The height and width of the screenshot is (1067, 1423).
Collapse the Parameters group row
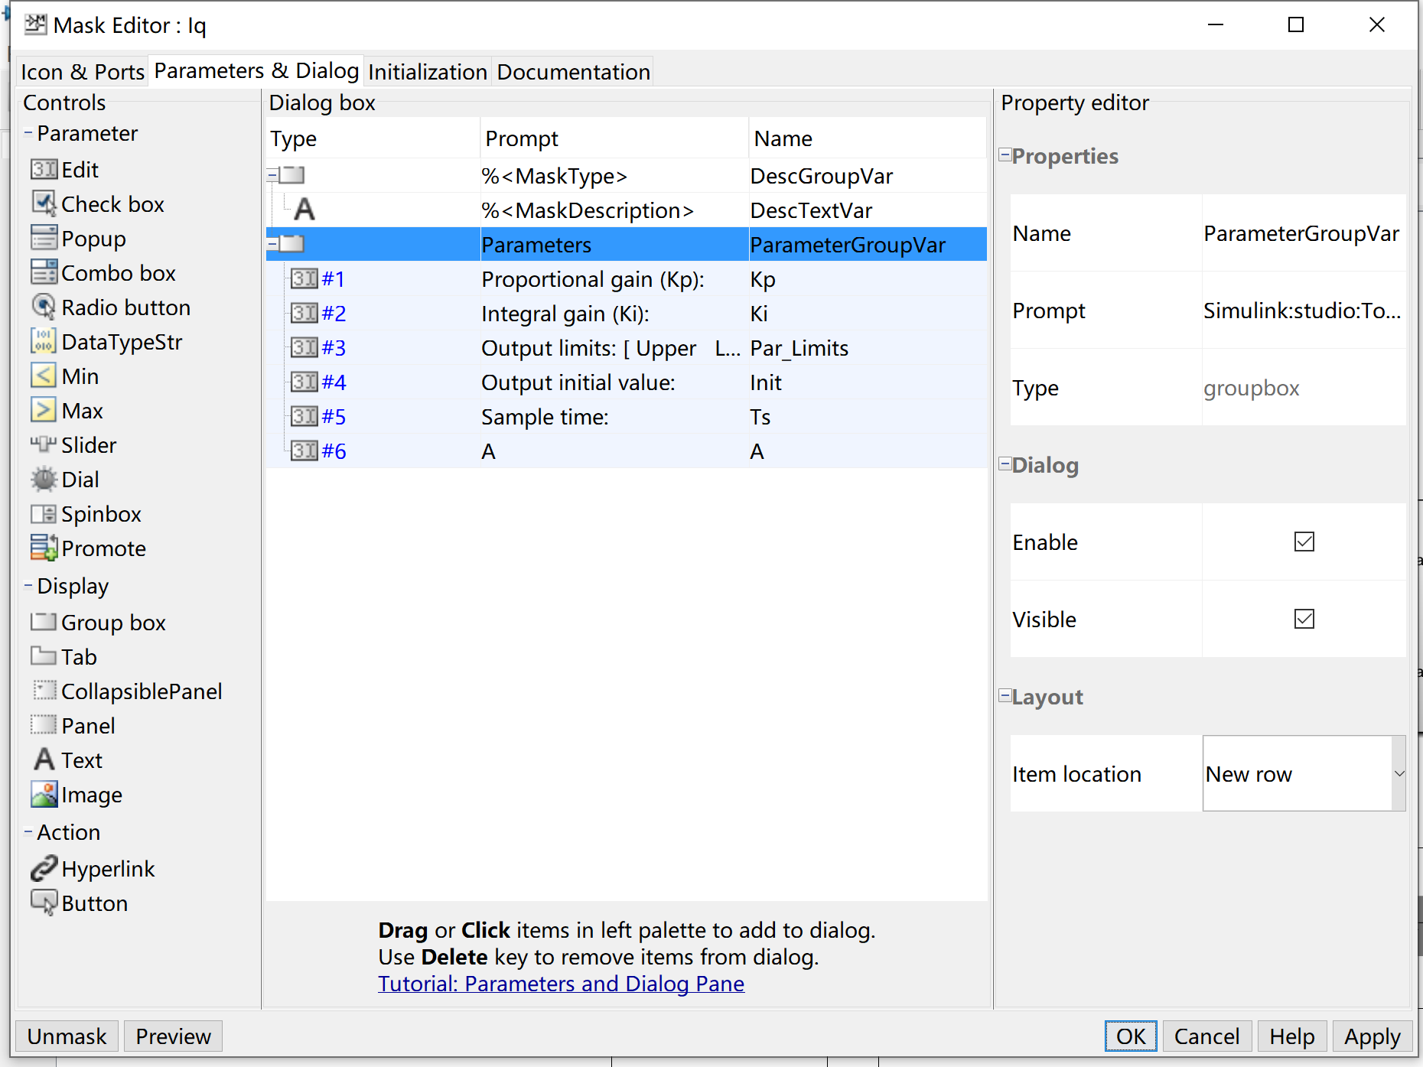pos(273,243)
